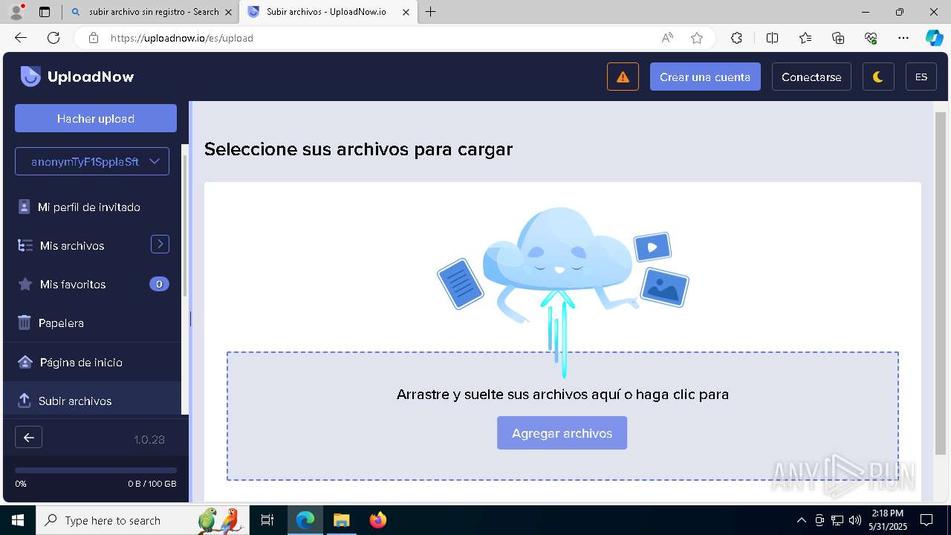Open Browser essentials heart icon
This screenshot has height=535, width=951.
[871, 38]
